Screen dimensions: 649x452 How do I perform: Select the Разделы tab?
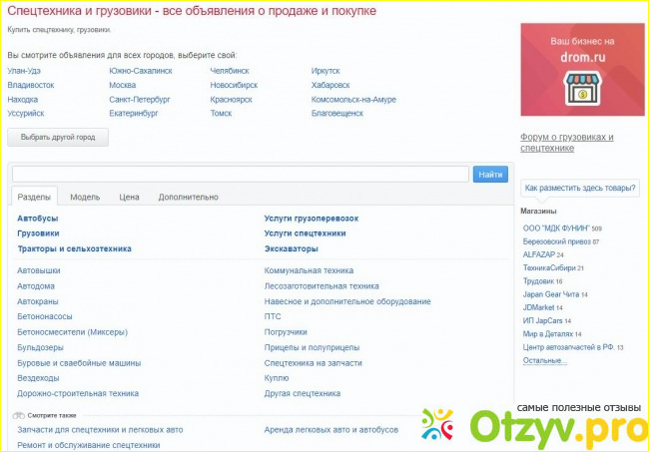coord(36,198)
